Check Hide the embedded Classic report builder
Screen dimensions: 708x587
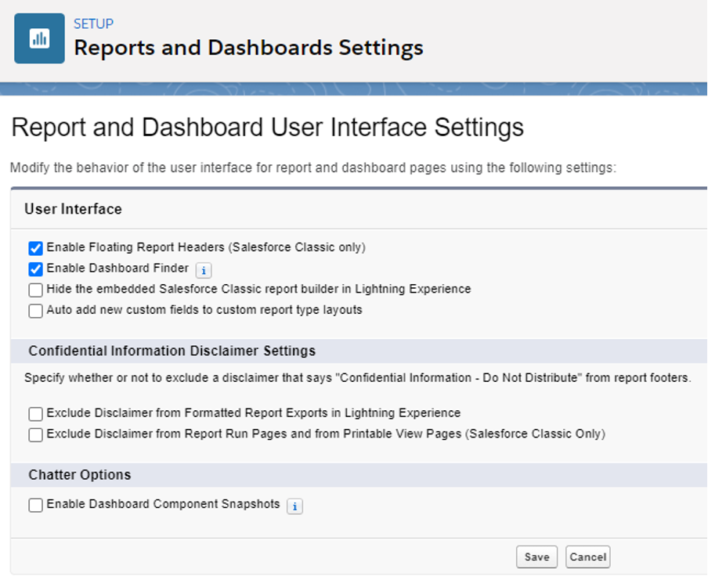pyautogui.click(x=36, y=290)
